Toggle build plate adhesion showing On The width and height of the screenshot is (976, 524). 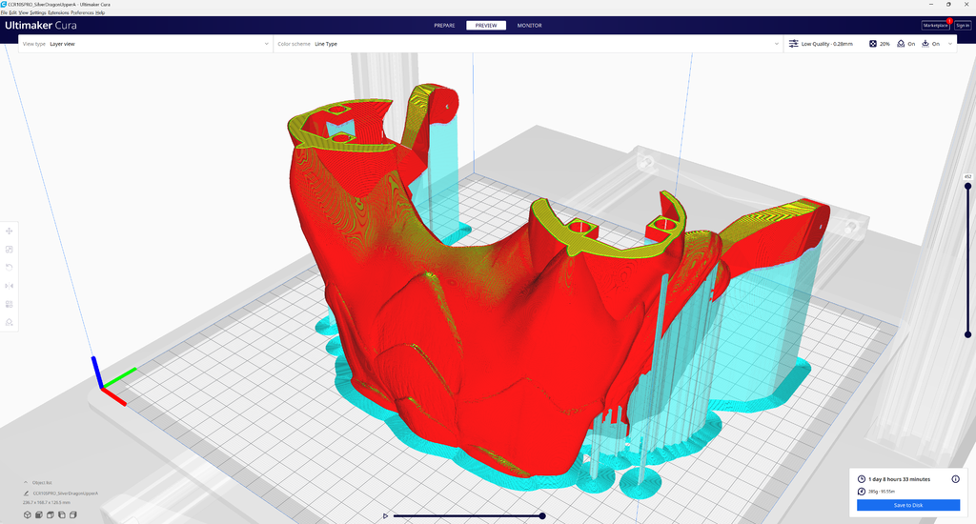[x=930, y=44]
